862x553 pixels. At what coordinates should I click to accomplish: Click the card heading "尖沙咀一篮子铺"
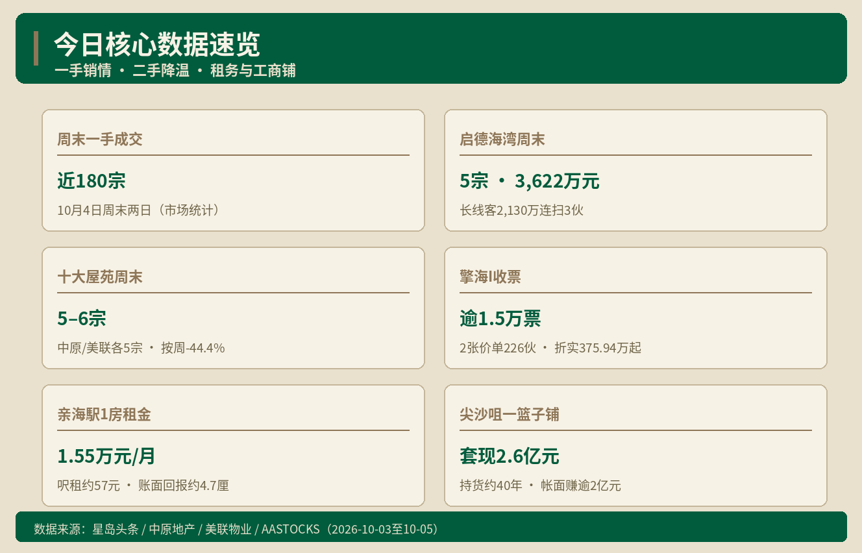point(510,414)
